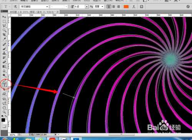
Task: Select the 3D Camera Orbit tool
Action: click(x=4, y=103)
